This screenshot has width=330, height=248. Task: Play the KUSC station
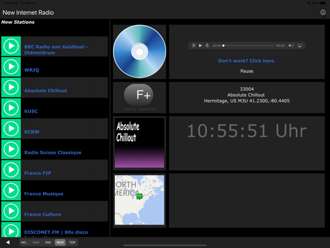(11, 108)
